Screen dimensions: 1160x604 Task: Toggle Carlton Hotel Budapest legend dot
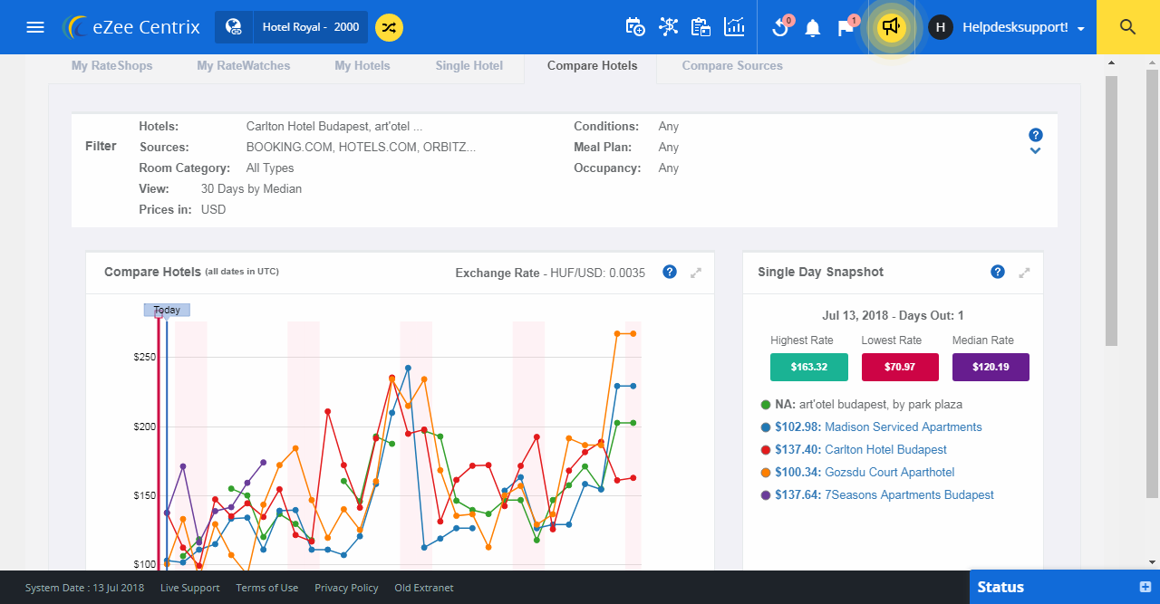click(766, 450)
